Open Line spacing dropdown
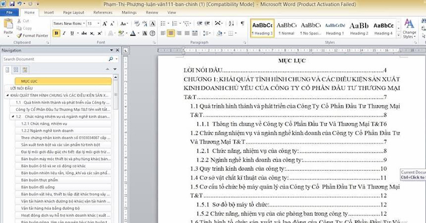Viewport: 426px width, 223px height. (x=207, y=33)
